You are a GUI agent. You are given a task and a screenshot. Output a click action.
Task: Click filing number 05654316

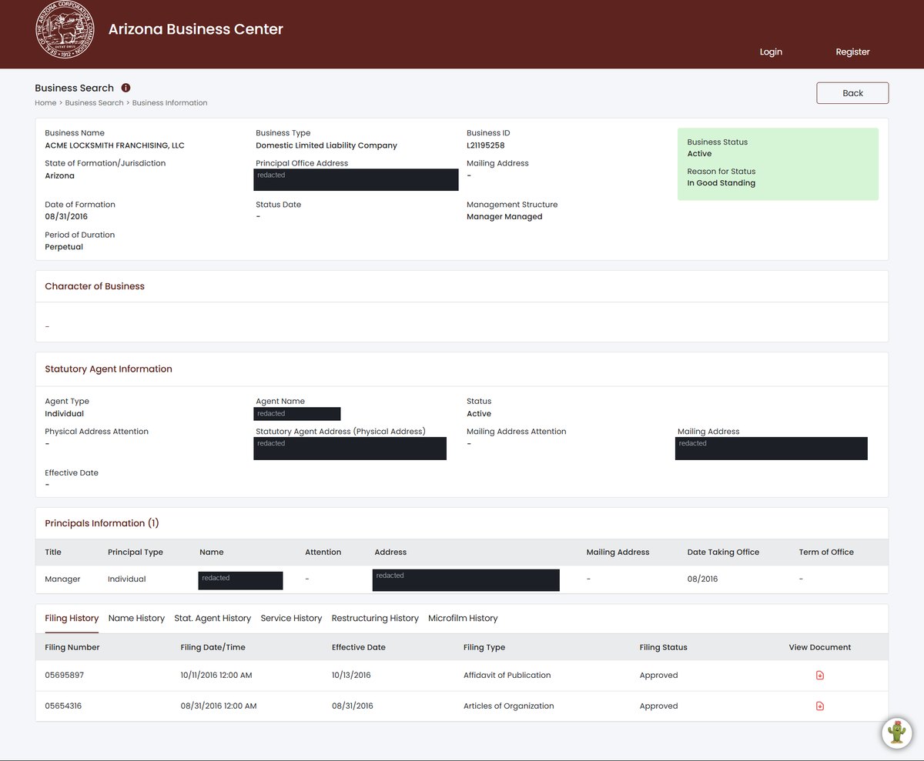click(x=63, y=706)
